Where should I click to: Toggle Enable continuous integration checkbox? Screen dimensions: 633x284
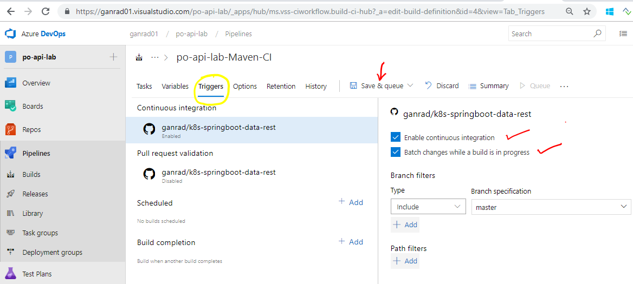pos(395,137)
